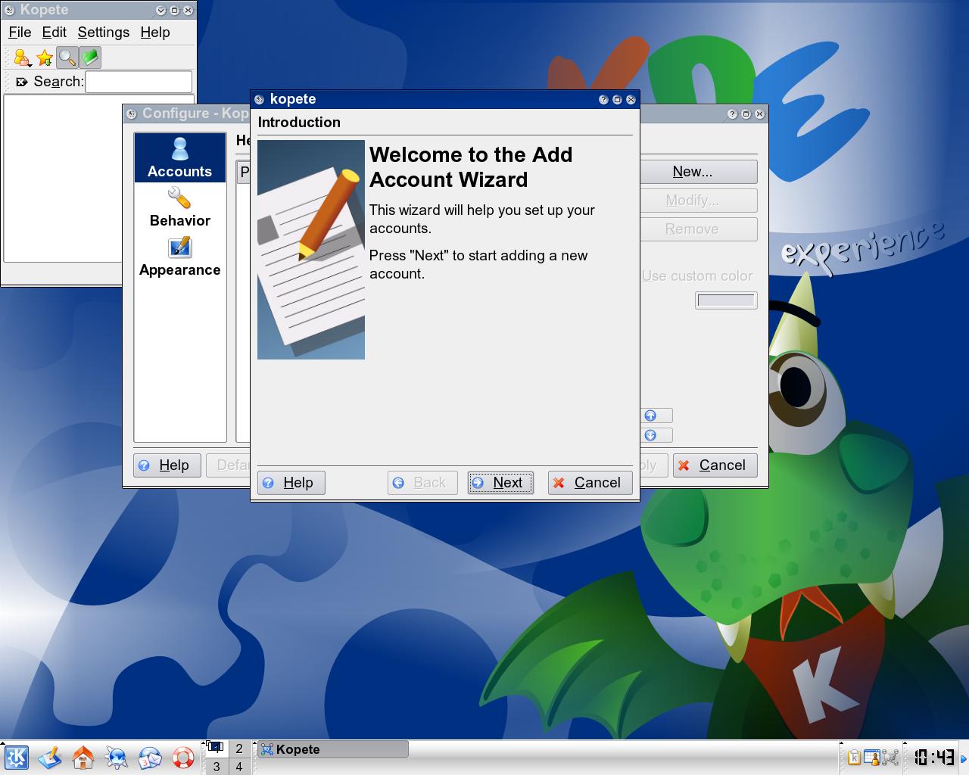Click the Configure window titlebar menu icon
This screenshot has width=969, height=775.
[132, 114]
